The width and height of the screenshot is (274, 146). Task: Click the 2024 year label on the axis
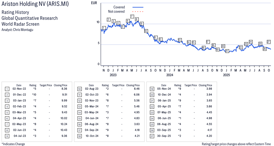pyautogui.click(x=169, y=75)
